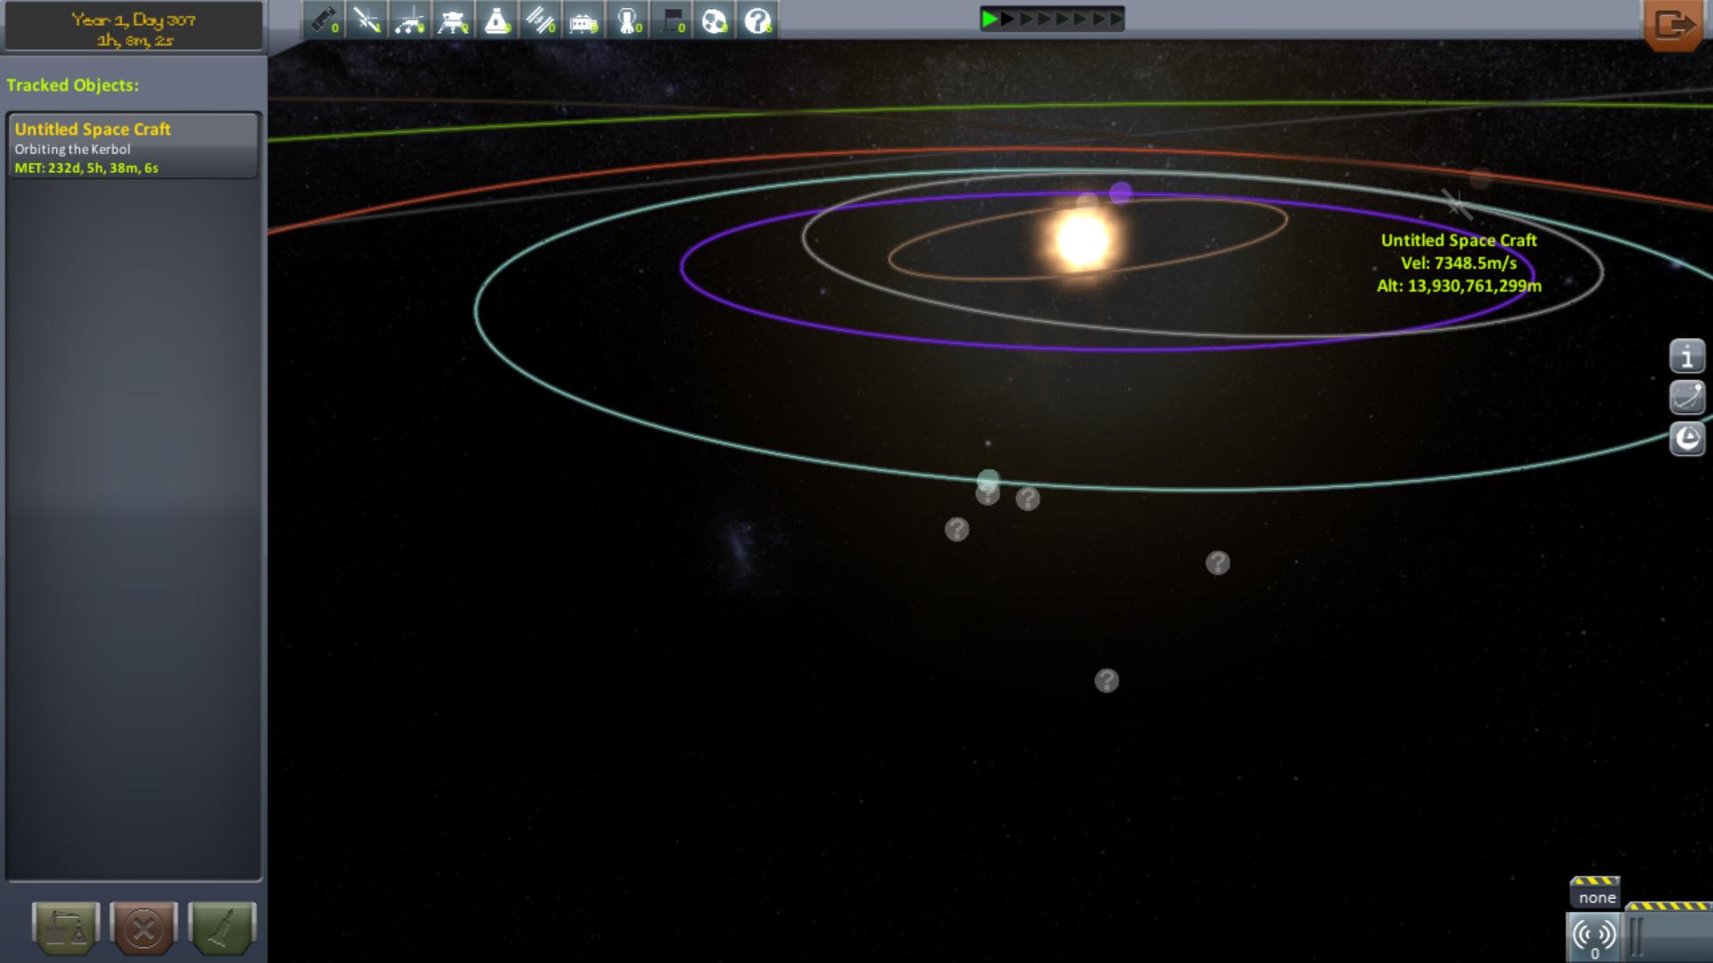
Task: Exit the Tracking Station via orange button
Action: 1673,24
